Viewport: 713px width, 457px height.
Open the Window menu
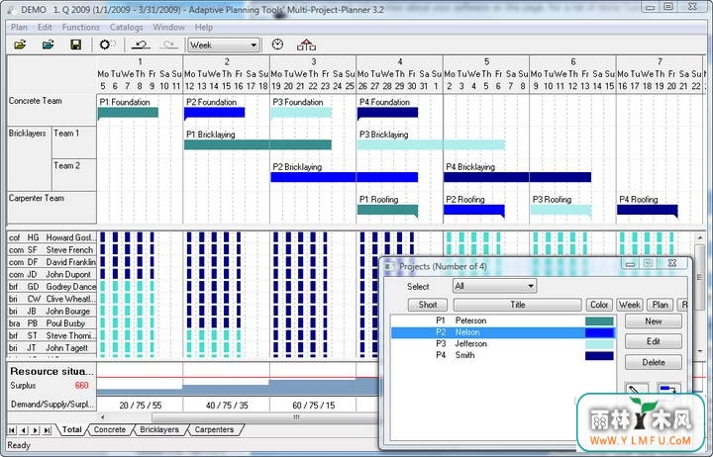[168, 28]
